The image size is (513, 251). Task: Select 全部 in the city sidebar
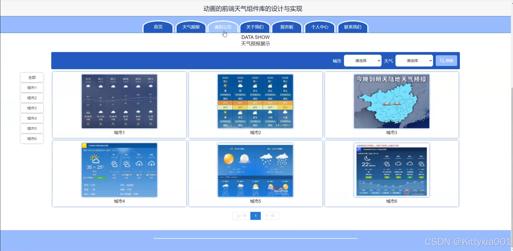point(32,77)
